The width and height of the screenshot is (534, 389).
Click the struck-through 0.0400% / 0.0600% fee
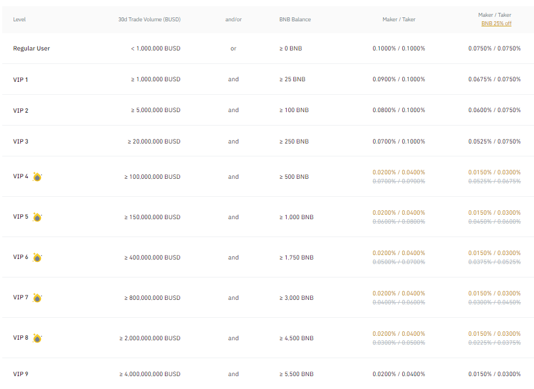point(399,302)
